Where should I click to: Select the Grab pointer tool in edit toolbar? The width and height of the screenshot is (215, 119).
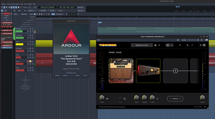tap(35, 14)
